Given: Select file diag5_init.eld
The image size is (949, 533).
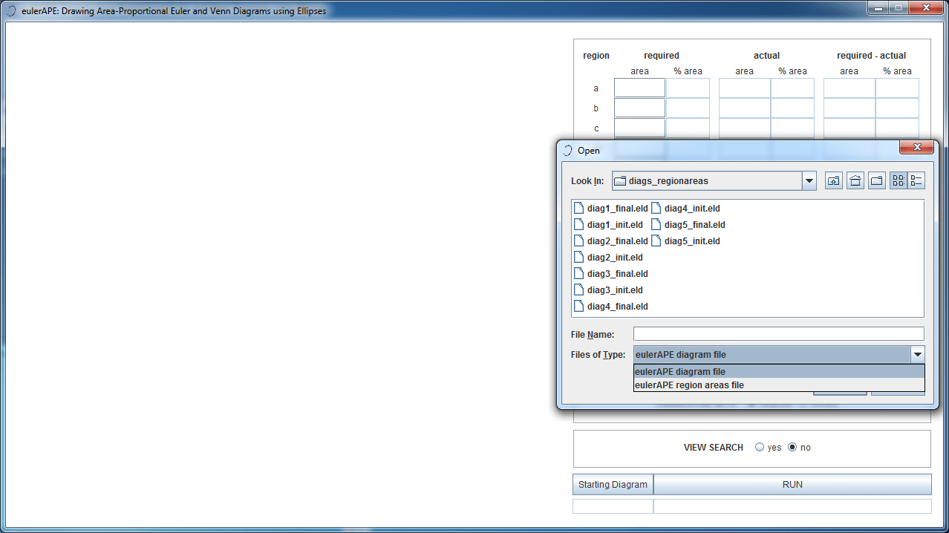Looking at the screenshot, I should [x=686, y=241].
